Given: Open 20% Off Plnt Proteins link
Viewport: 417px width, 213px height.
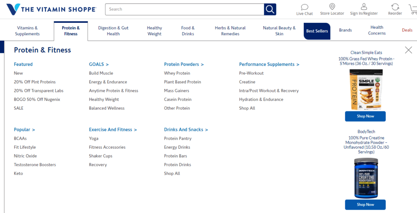Looking at the screenshot, I should click(35, 82).
